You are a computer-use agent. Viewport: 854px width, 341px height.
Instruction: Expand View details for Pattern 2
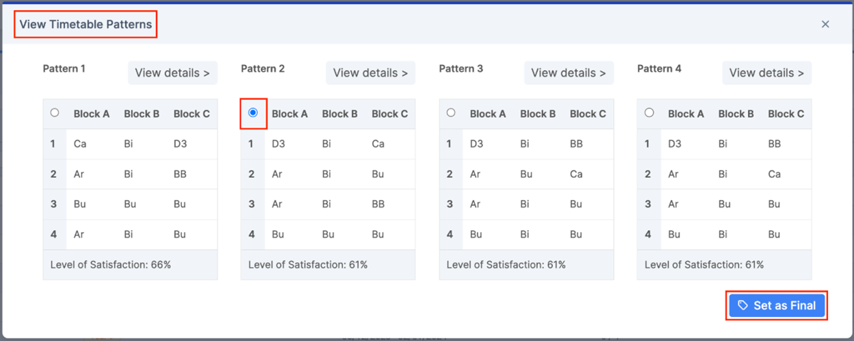pos(370,73)
